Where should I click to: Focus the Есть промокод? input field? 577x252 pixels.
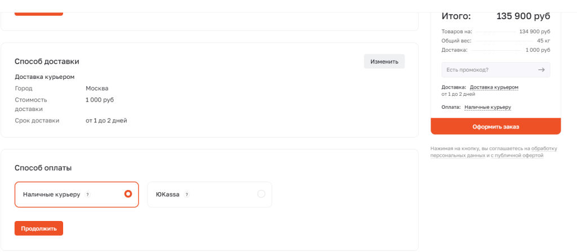487,70
